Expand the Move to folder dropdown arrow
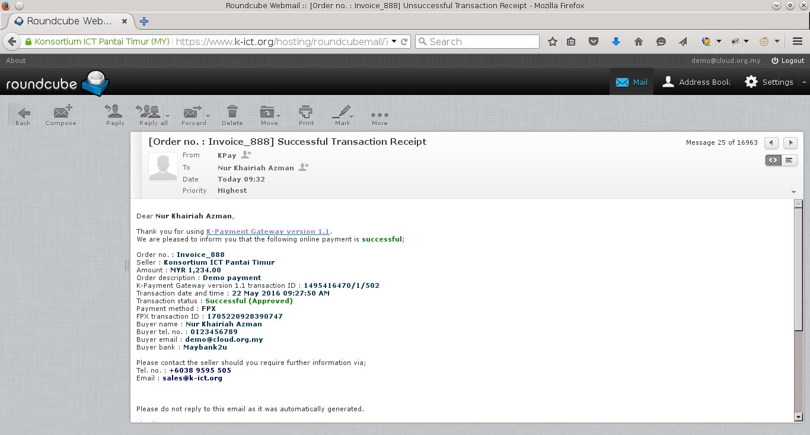The height and width of the screenshot is (435, 810). (278, 115)
